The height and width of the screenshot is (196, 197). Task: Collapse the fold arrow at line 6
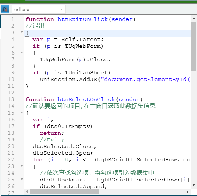[x=22, y=52]
